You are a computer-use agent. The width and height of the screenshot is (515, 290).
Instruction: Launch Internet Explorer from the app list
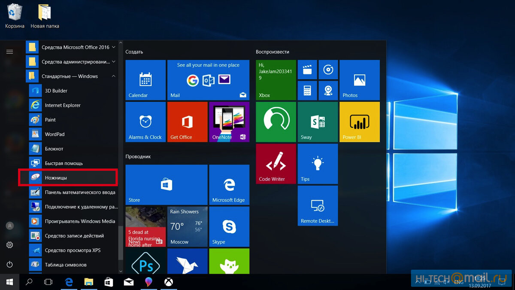click(x=72, y=105)
